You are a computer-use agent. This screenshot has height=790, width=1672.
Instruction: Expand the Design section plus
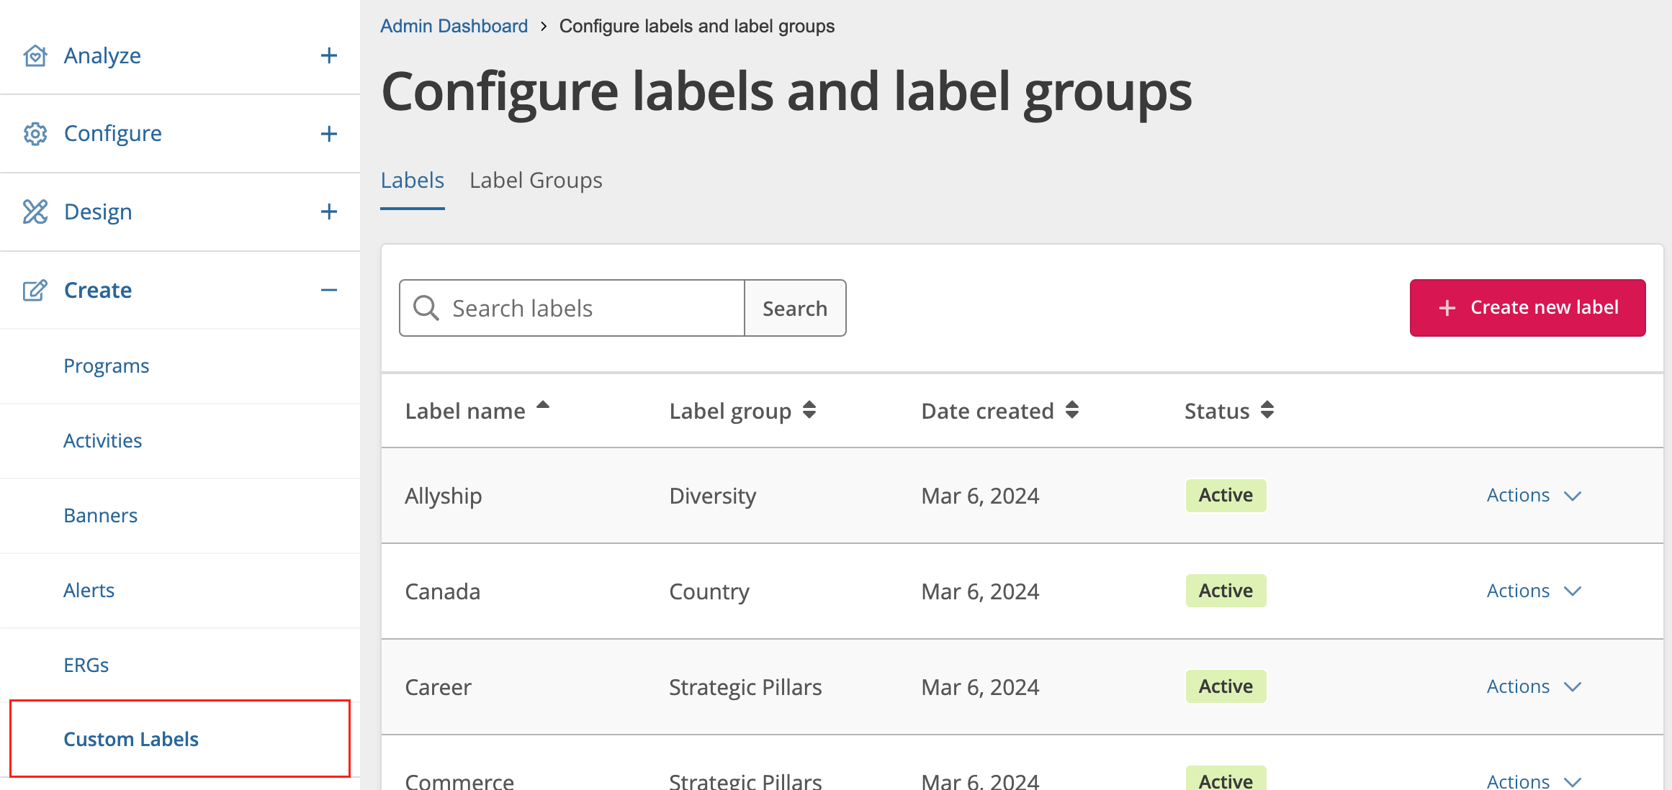pos(329,212)
